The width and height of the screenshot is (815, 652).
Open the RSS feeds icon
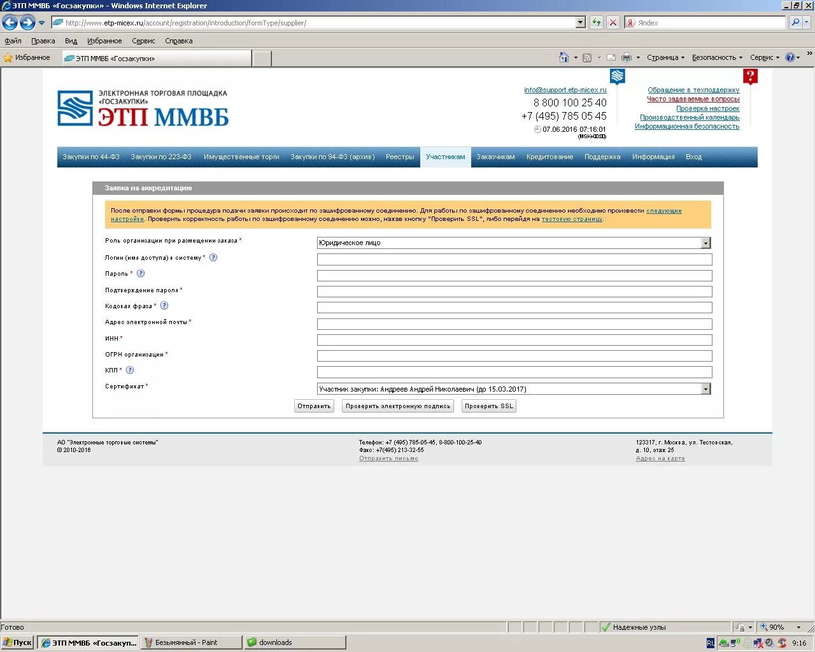point(587,57)
